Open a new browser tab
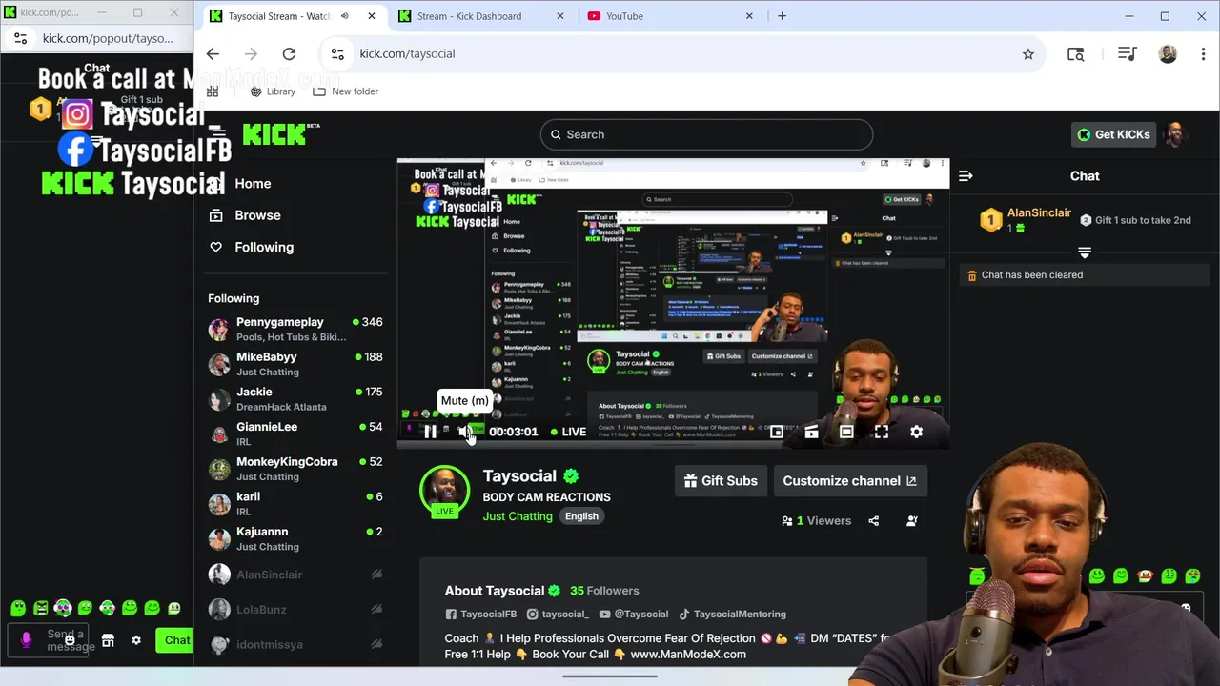Image resolution: width=1220 pixels, height=686 pixels. tap(782, 16)
